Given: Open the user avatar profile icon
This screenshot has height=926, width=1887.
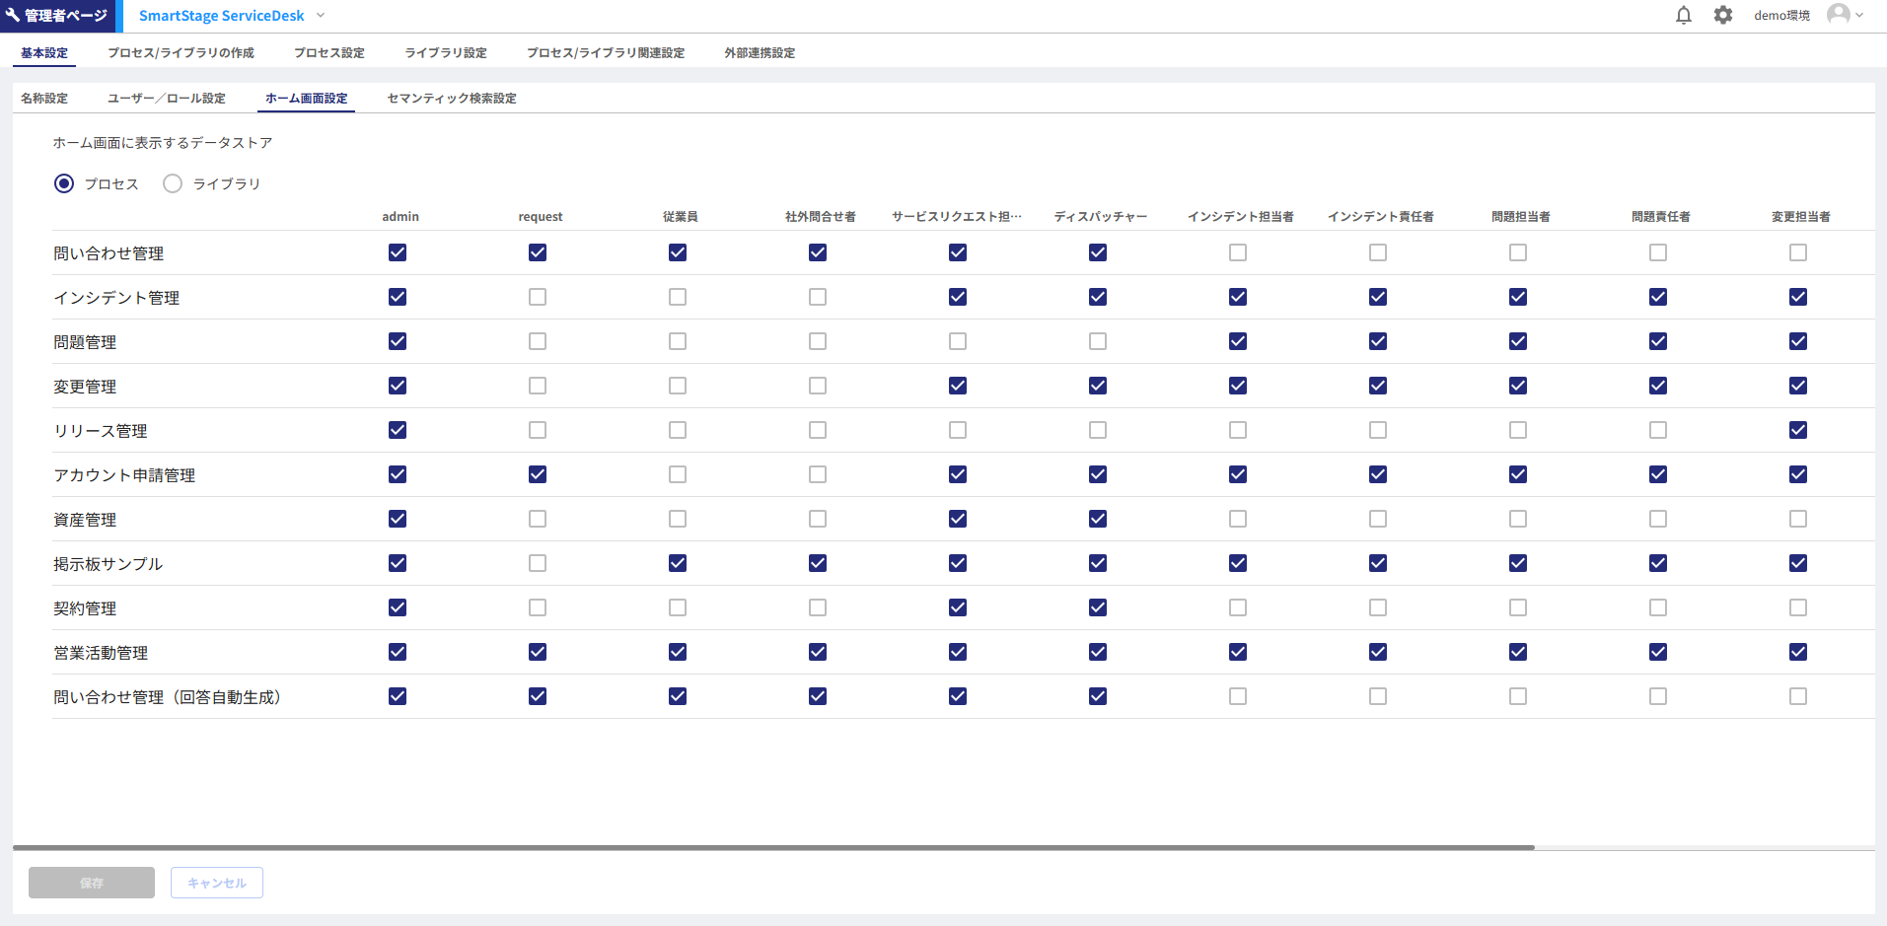Looking at the screenshot, I should 1838,15.
